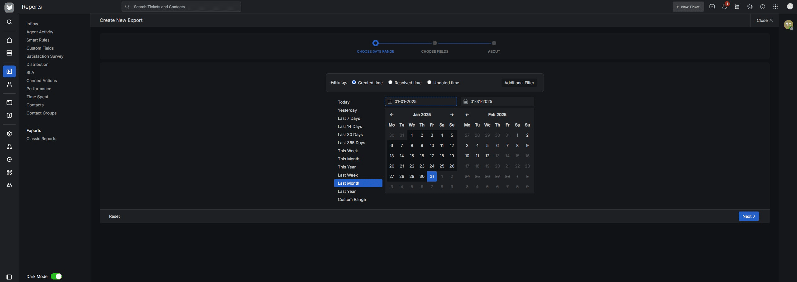This screenshot has height=282, width=797.
Task: Collapse the sidebar panel icon at bottom
Action: point(9,277)
